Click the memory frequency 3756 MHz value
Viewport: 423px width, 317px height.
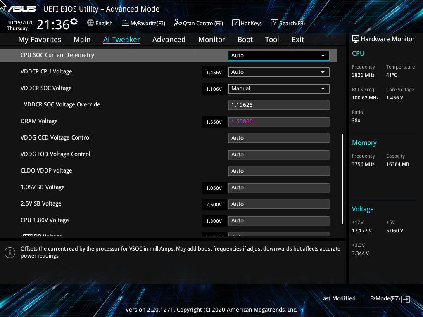363,164
